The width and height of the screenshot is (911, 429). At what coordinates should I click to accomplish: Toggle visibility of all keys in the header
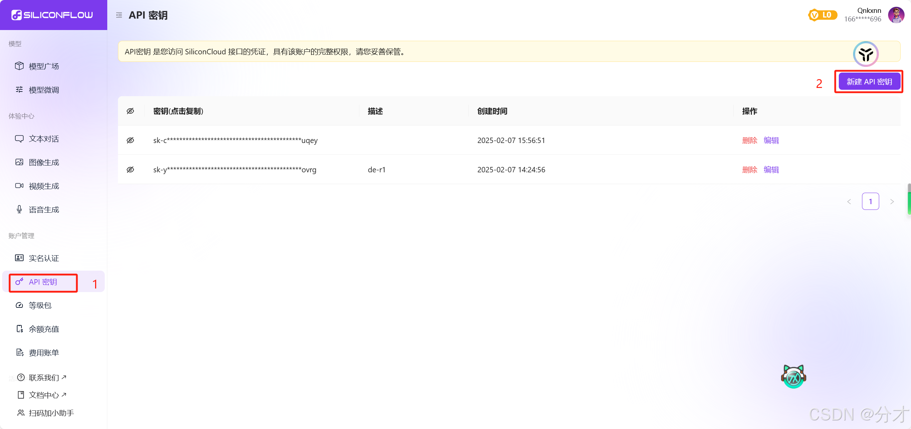[131, 111]
